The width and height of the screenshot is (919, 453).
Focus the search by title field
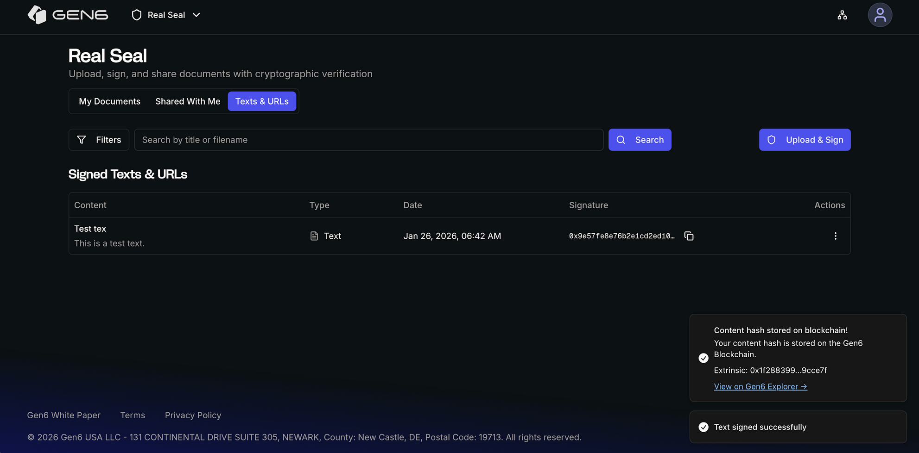click(368, 140)
